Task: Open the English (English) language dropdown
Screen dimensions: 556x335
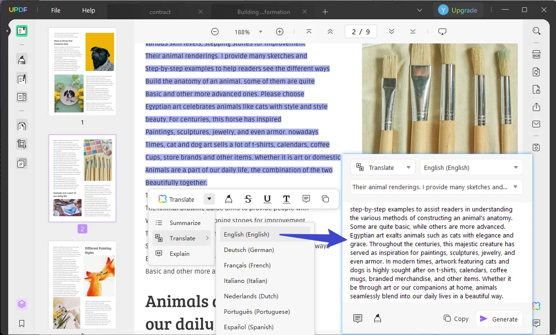Action: (471, 167)
